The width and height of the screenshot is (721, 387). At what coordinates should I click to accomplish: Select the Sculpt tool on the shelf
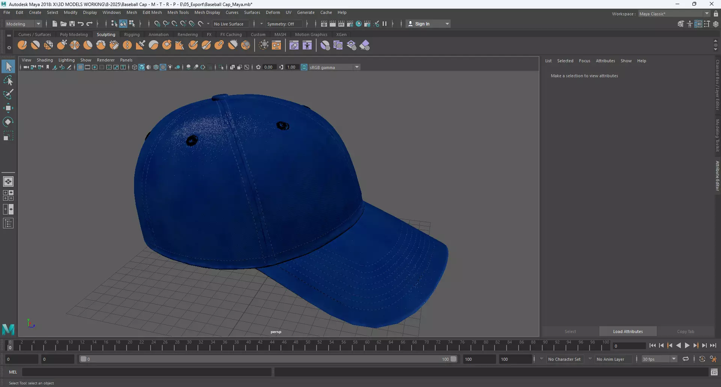[22, 45]
